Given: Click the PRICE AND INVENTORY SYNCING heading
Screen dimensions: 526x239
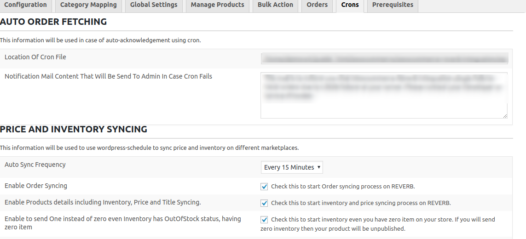Looking at the screenshot, I should pyautogui.click(x=74, y=130).
